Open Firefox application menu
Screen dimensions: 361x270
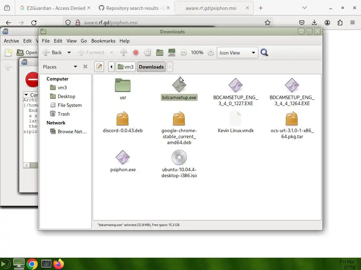tap(353, 22)
